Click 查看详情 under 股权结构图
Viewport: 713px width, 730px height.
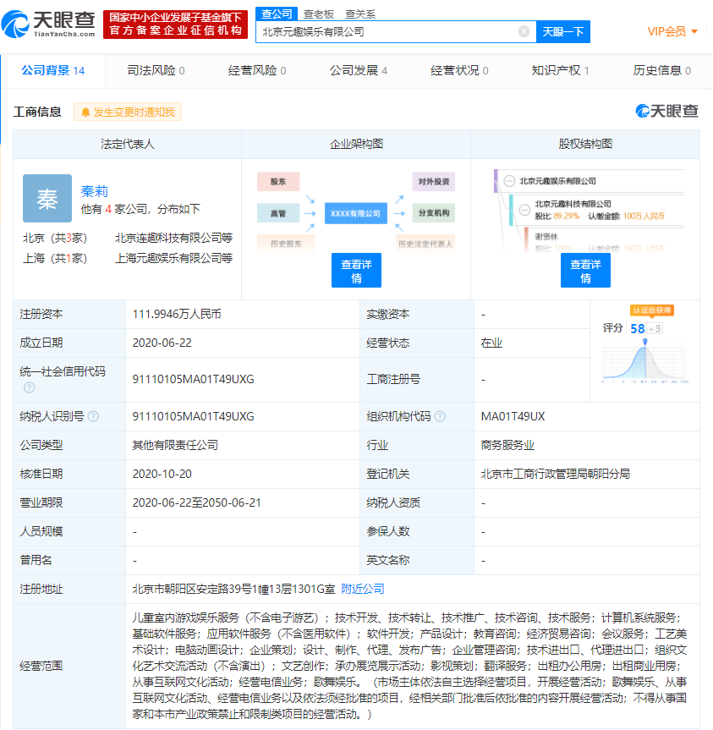pyautogui.click(x=585, y=271)
